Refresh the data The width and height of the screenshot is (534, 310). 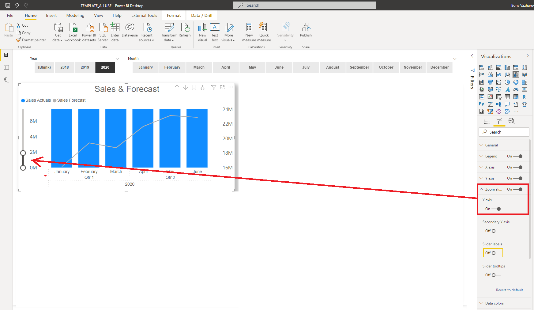[x=185, y=30]
